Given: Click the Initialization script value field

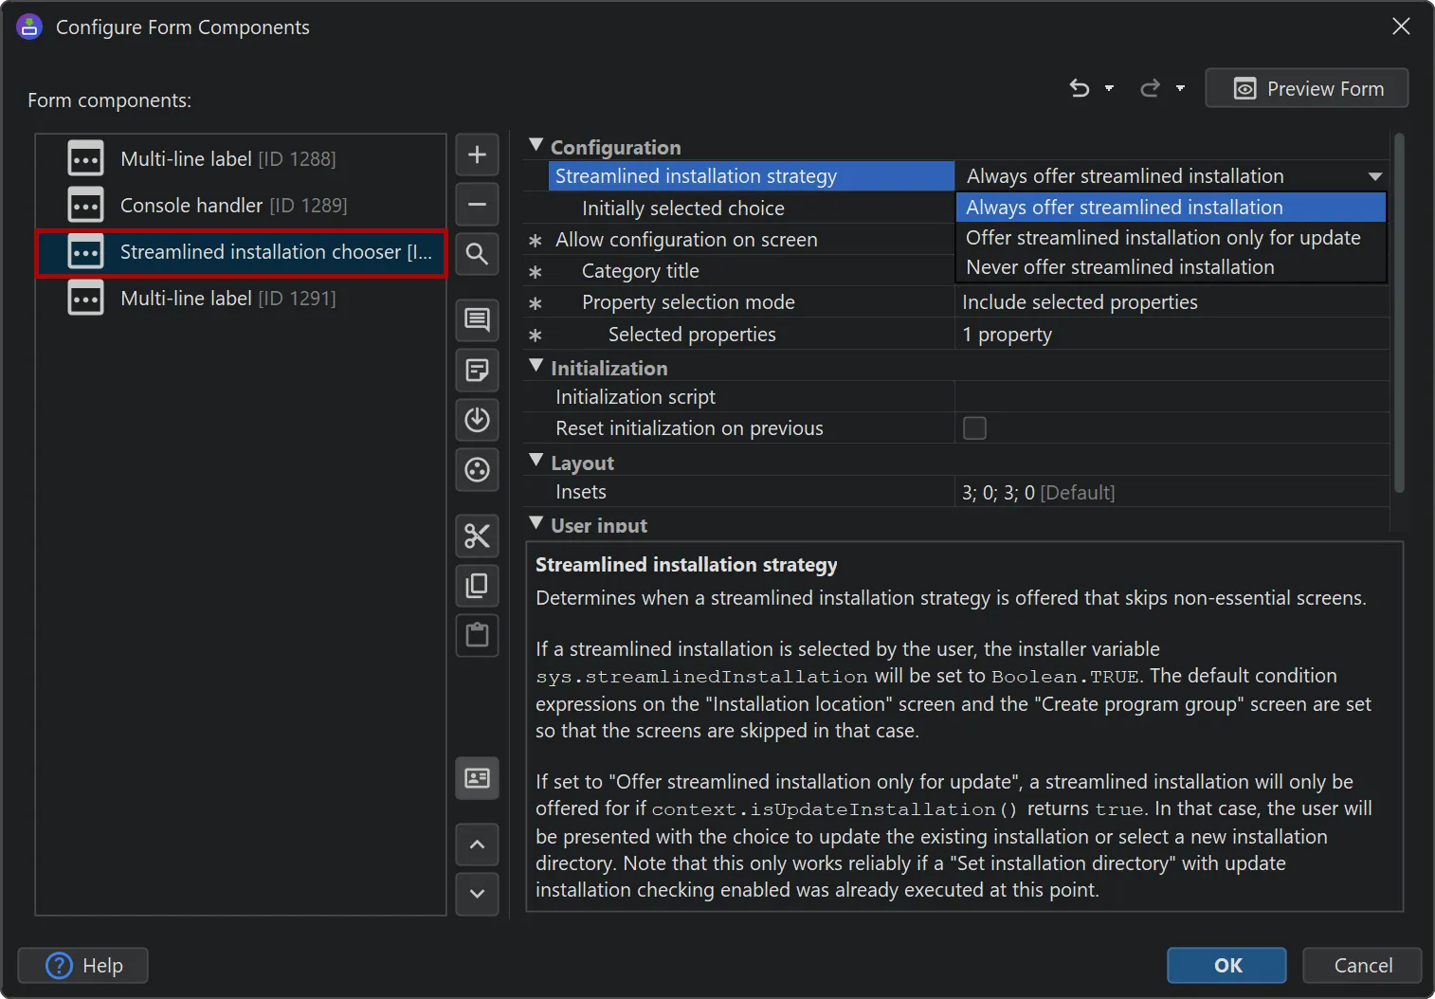Looking at the screenshot, I should [1171, 397].
